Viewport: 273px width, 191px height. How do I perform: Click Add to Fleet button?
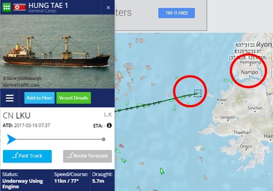pos(39,98)
